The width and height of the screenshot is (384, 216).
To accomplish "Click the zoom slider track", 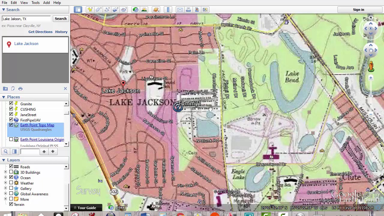I will pyautogui.click(x=371, y=96).
